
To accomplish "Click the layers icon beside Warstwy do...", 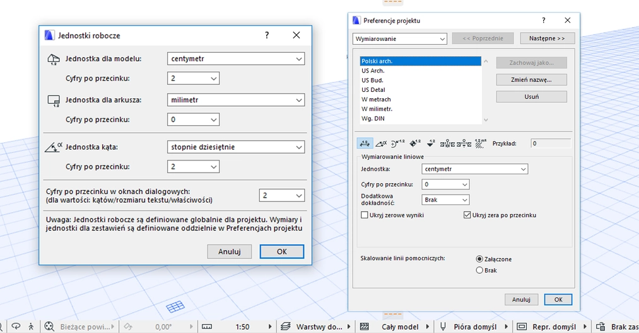I will pyautogui.click(x=286, y=327).
